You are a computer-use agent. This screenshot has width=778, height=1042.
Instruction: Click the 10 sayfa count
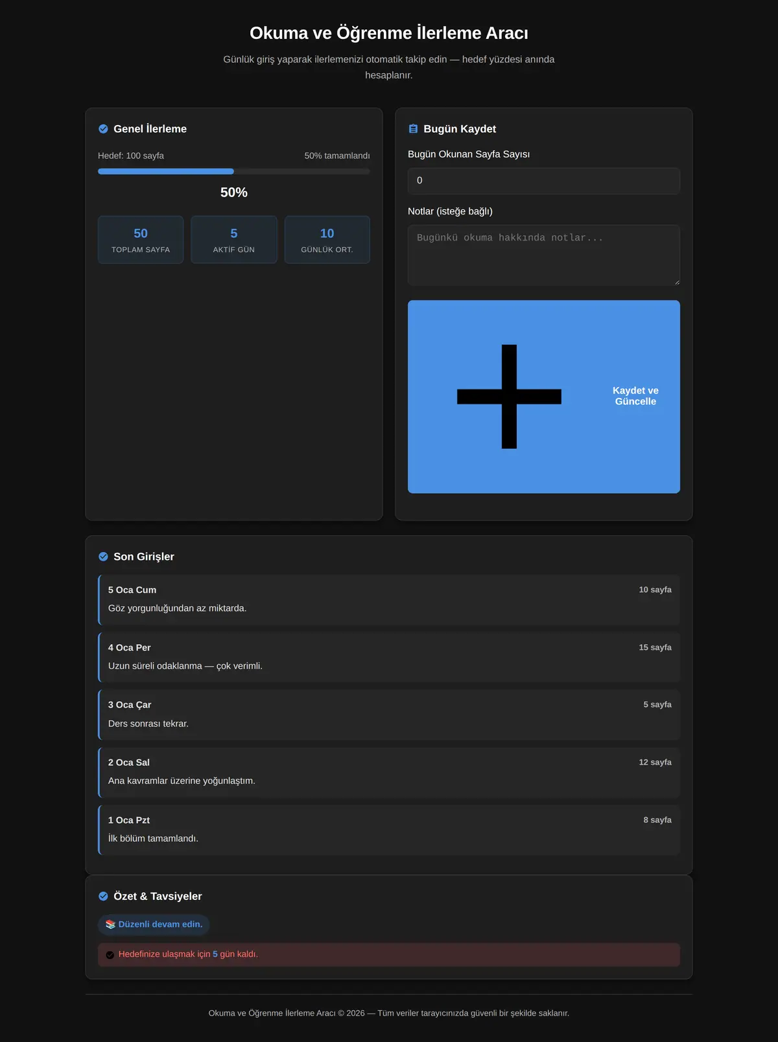pos(655,590)
